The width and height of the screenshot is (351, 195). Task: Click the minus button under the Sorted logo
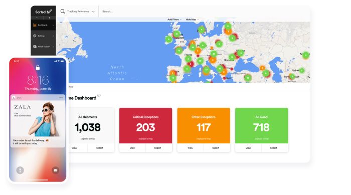(37, 18)
